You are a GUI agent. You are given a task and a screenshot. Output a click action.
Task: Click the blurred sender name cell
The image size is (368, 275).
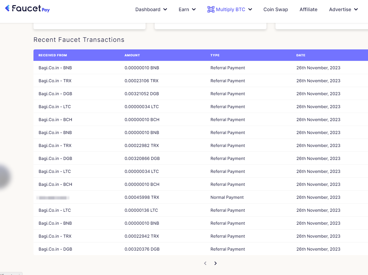pos(53,198)
